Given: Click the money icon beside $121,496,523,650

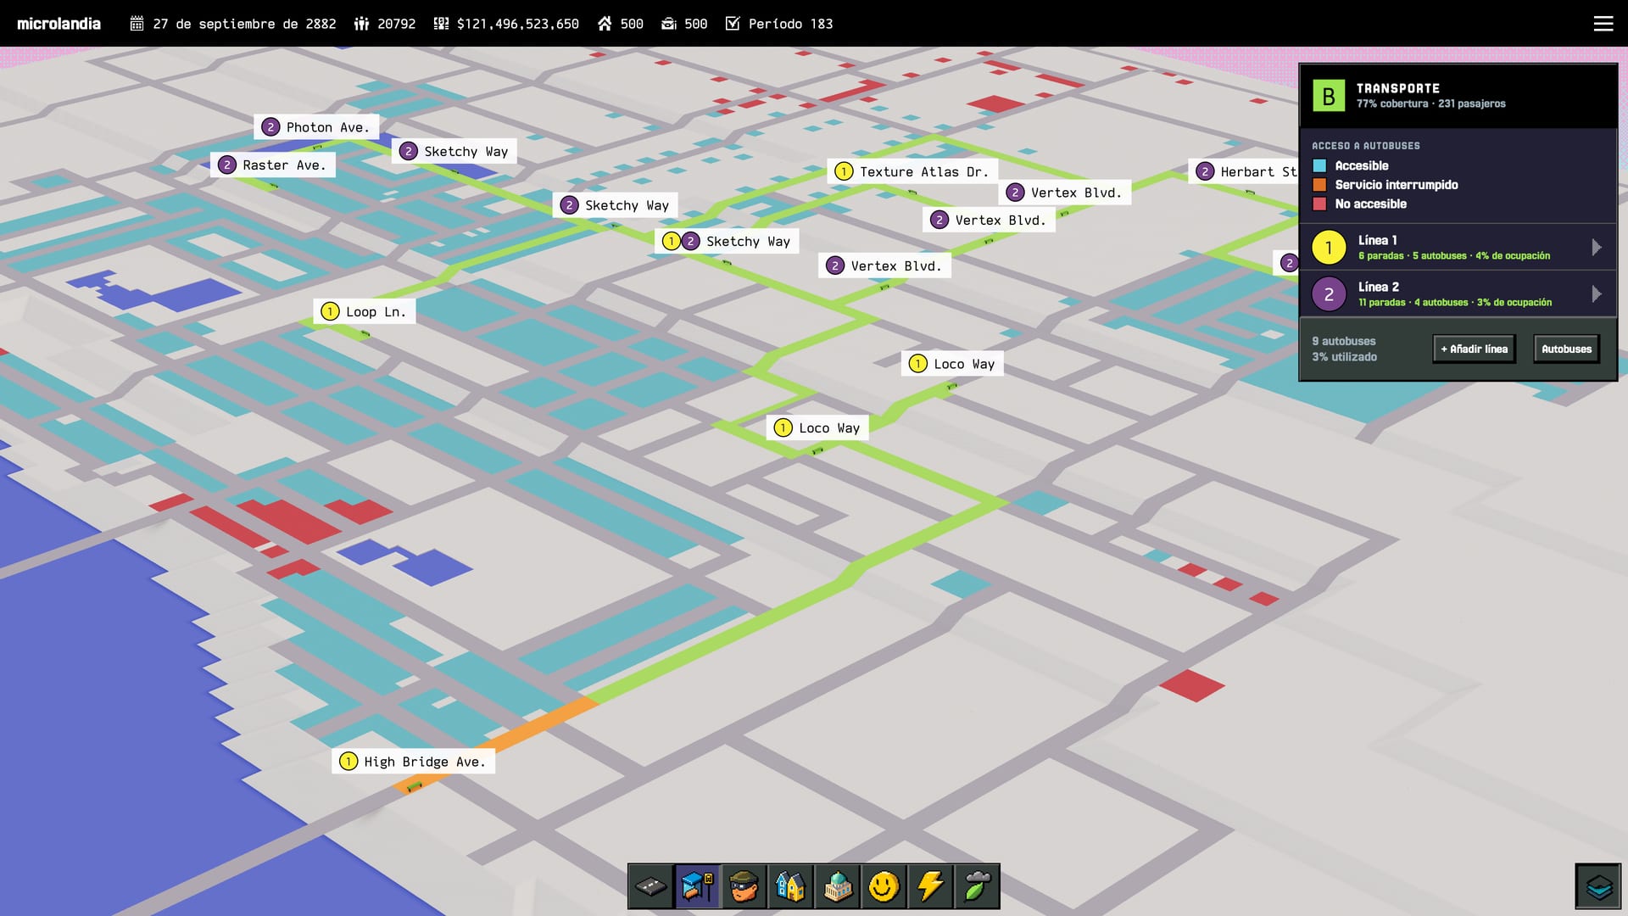Looking at the screenshot, I should pos(441,24).
